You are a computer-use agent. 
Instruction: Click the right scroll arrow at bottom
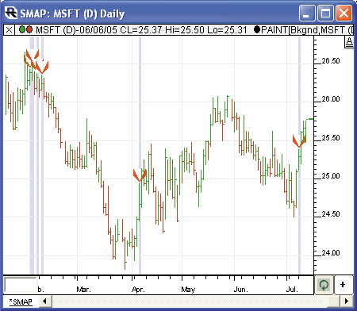tap(346, 301)
